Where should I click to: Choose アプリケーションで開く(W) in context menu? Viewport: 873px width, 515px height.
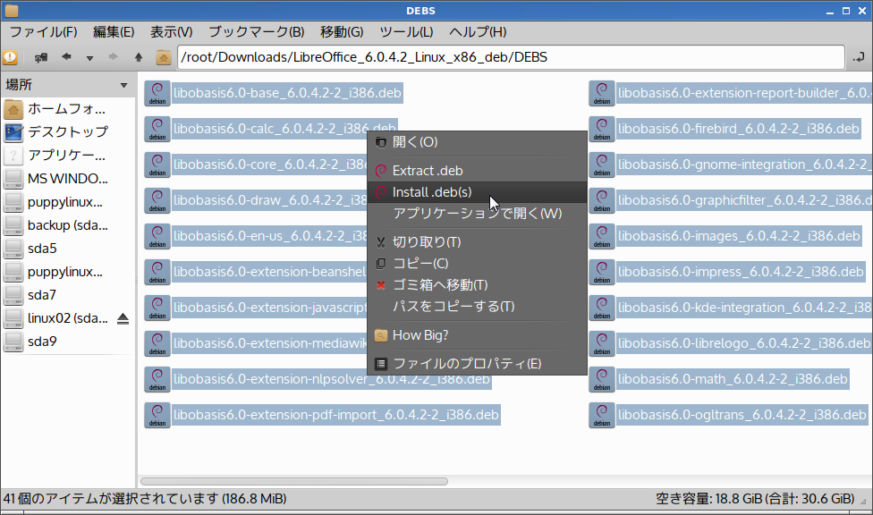(x=477, y=213)
